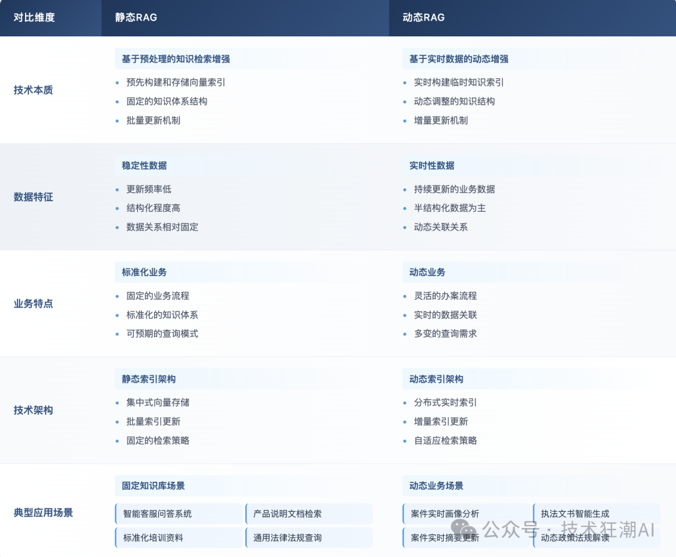Select the bullet next to 实时构建临时知识索引
This screenshot has height=557, width=676.
[404, 82]
